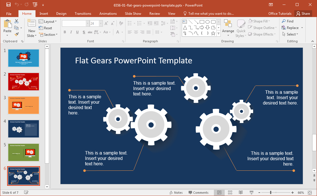317x196 pixels.
Task: Open the Arrange tool
Action: coord(228,28)
